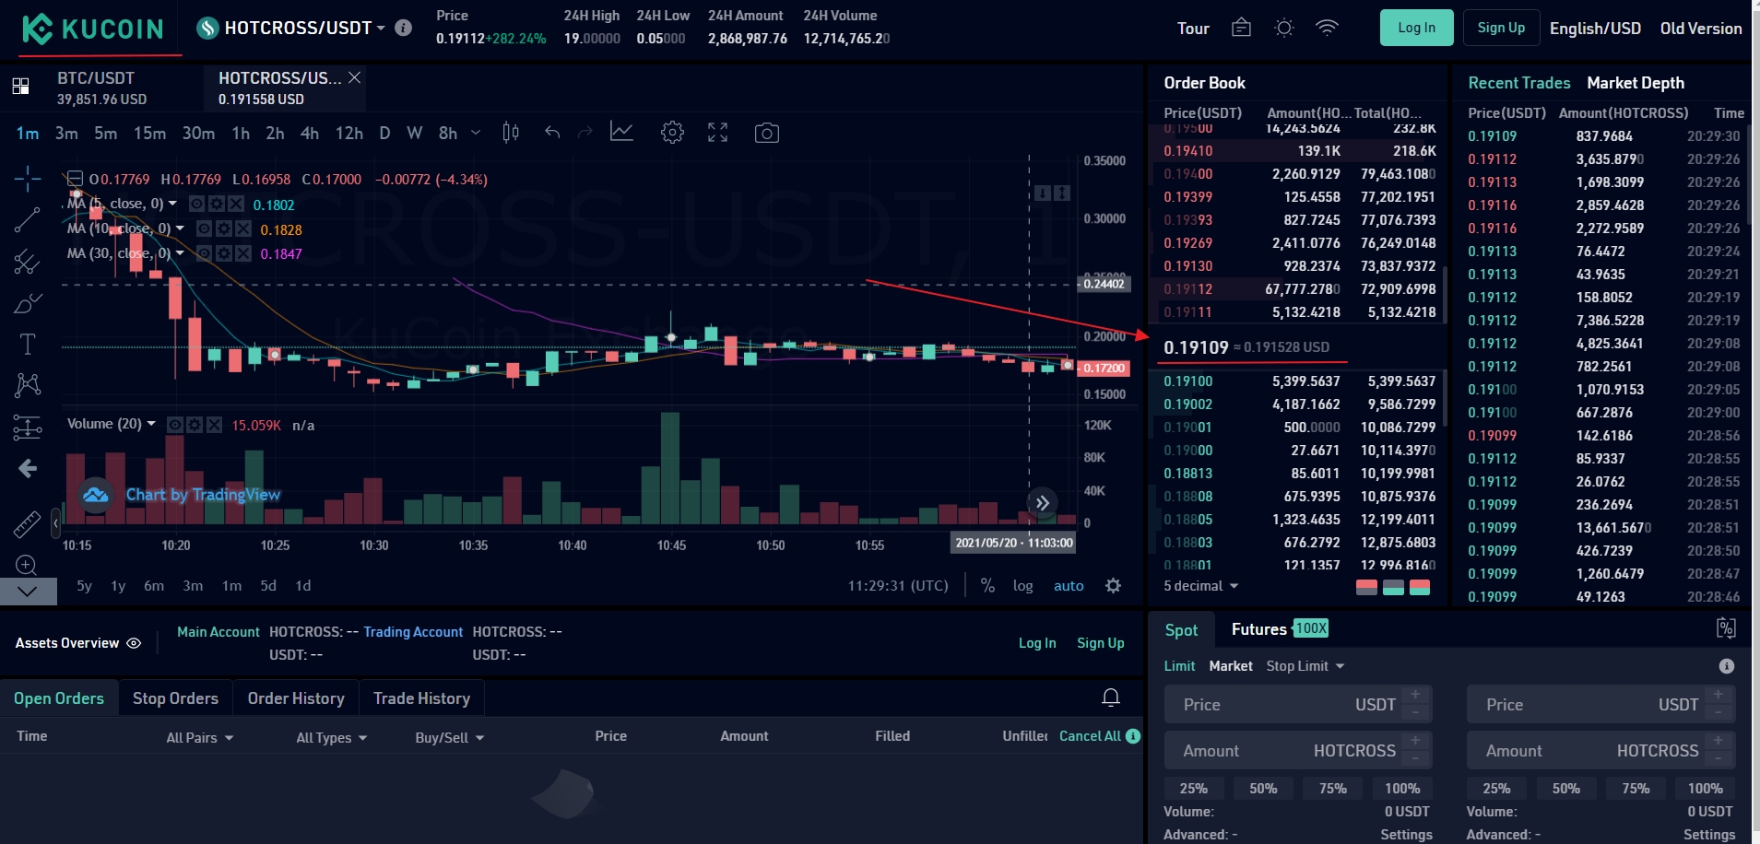The image size is (1760, 844).
Task: Click the green Log In button
Action: [1416, 28]
